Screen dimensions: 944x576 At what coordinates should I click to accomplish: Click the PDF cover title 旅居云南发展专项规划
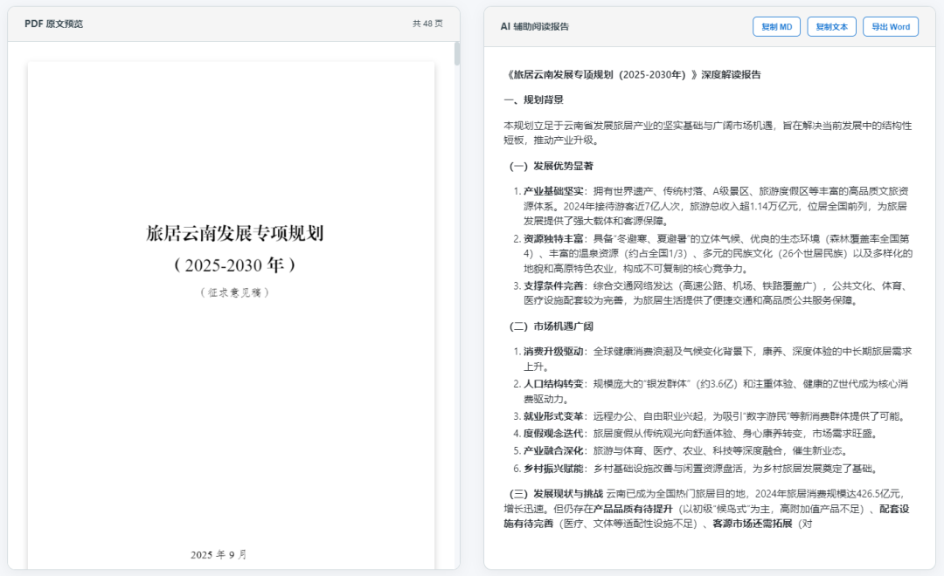[x=235, y=233]
